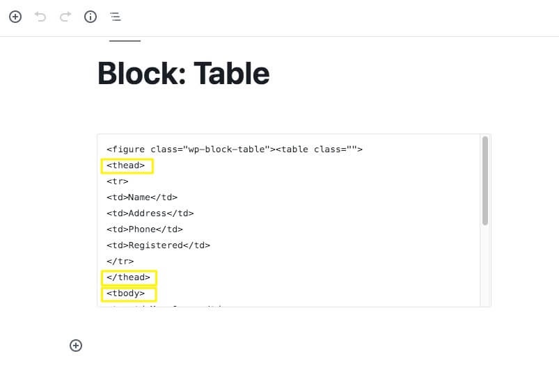Open the block navigation list icon
The image size is (559, 365).
coord(115,17)
